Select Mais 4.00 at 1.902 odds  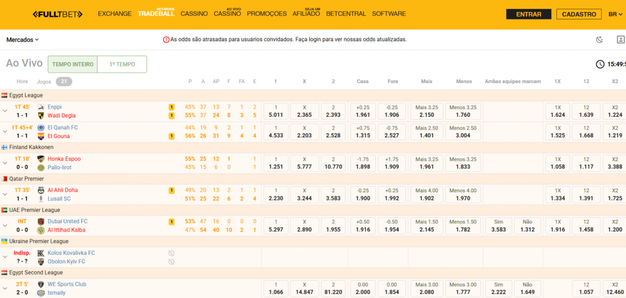[426, 194]
